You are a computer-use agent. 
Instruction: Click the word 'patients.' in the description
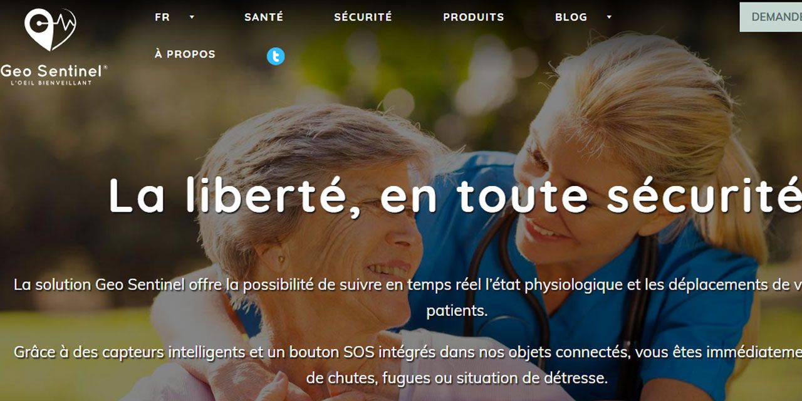pos(457,310)
